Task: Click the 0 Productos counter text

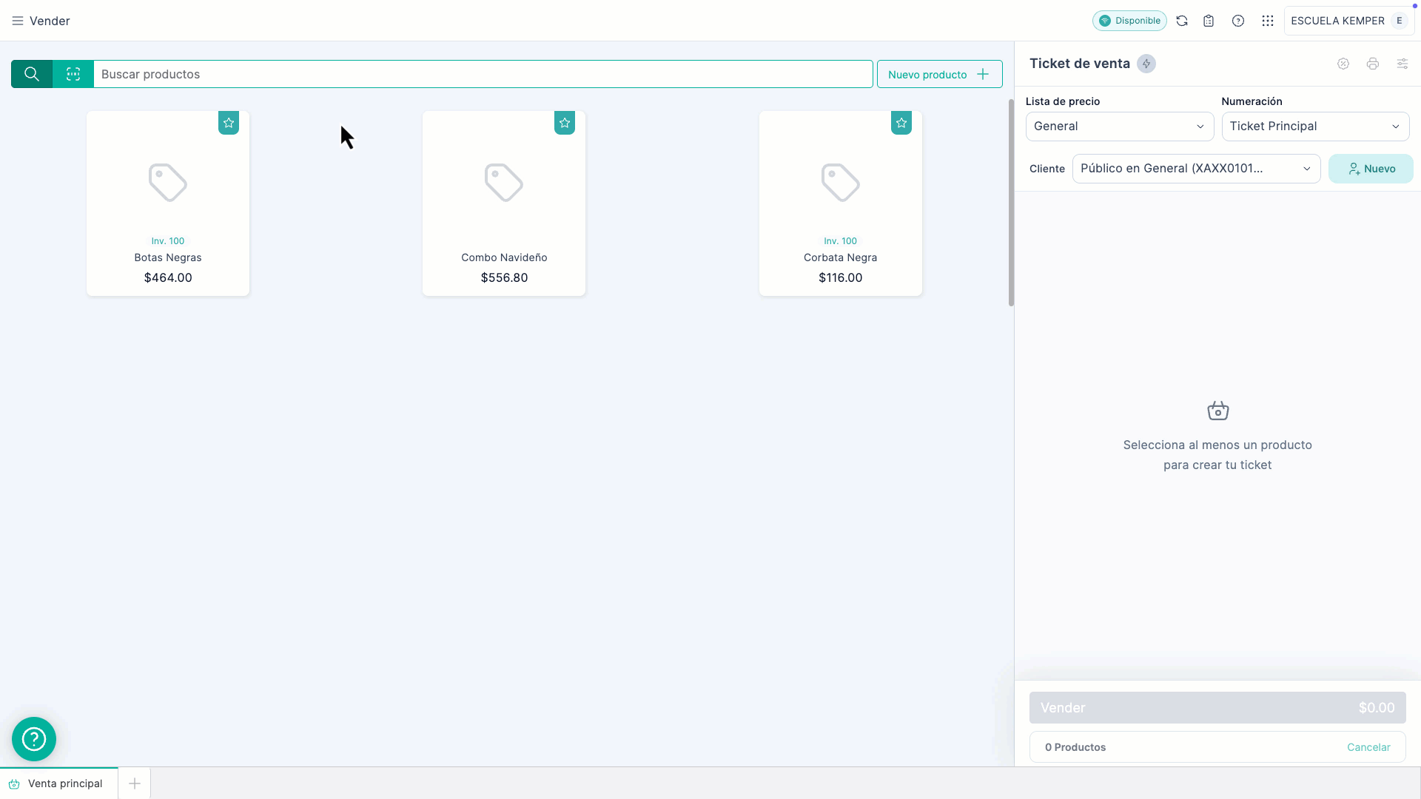Action: pos(1075,747)
